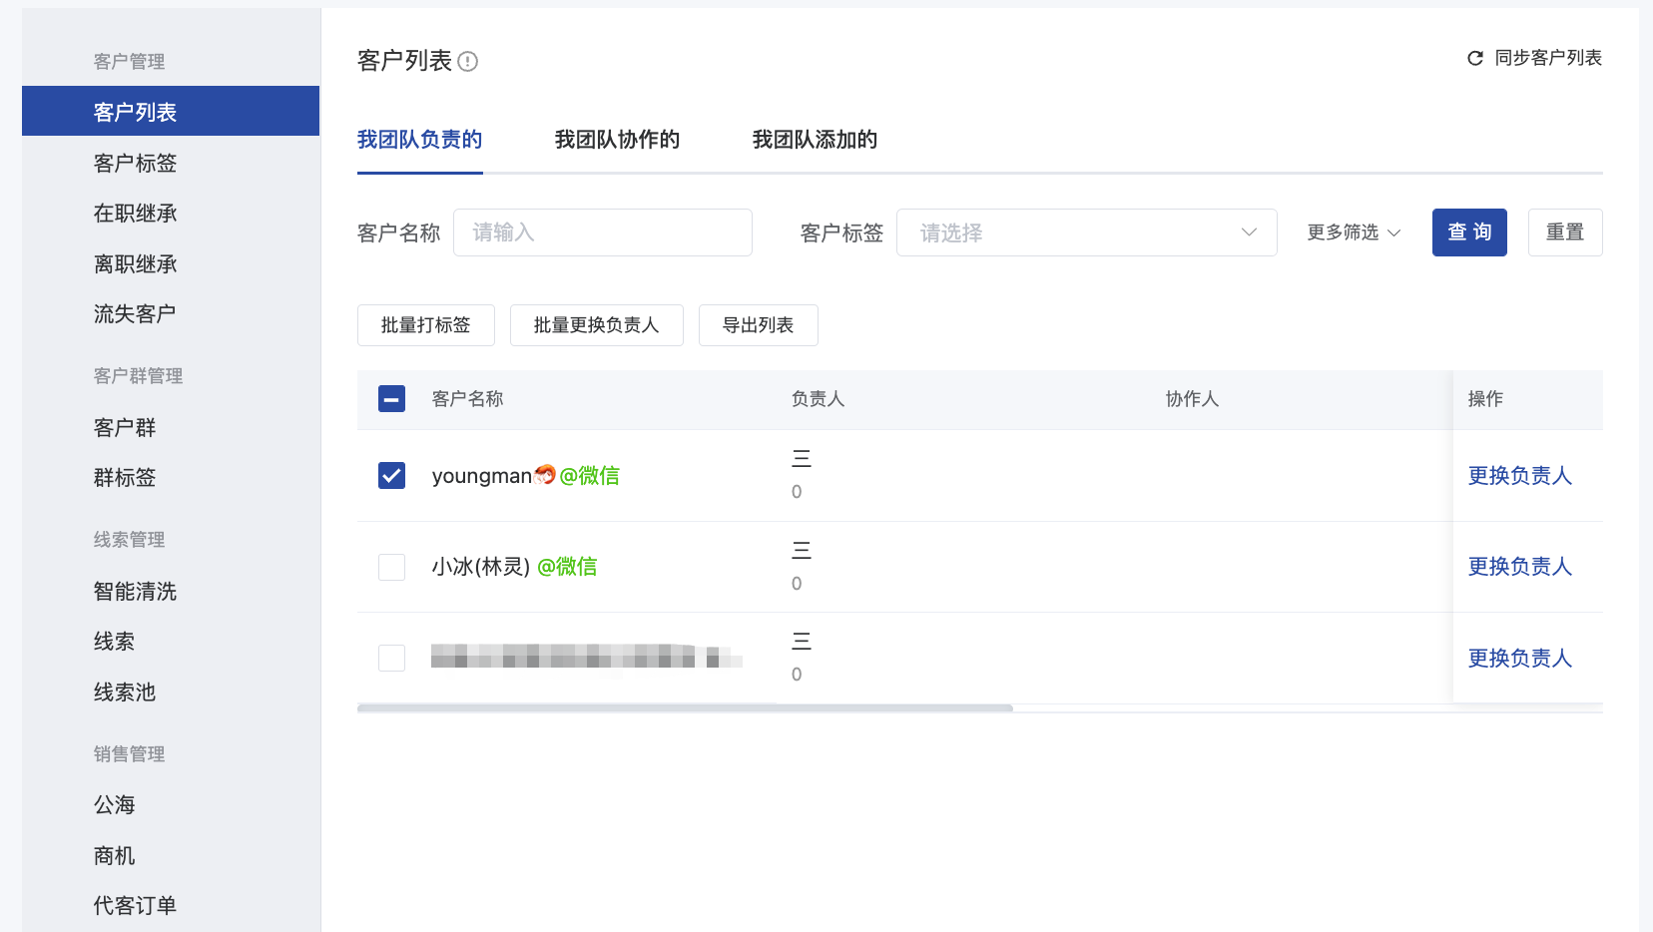Click the 重置 reset button
This screenshot has height=932, width=1653.
pyautogui.click(x=1565, y=233)
